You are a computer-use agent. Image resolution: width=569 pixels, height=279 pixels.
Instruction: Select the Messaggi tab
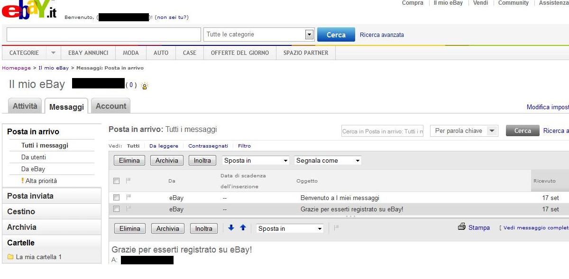pyautogui.click(x=66, y=106)
